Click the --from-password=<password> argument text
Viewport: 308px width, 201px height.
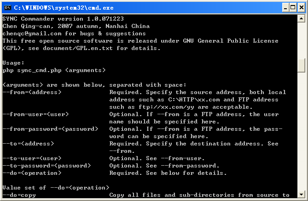coord(50,129)
